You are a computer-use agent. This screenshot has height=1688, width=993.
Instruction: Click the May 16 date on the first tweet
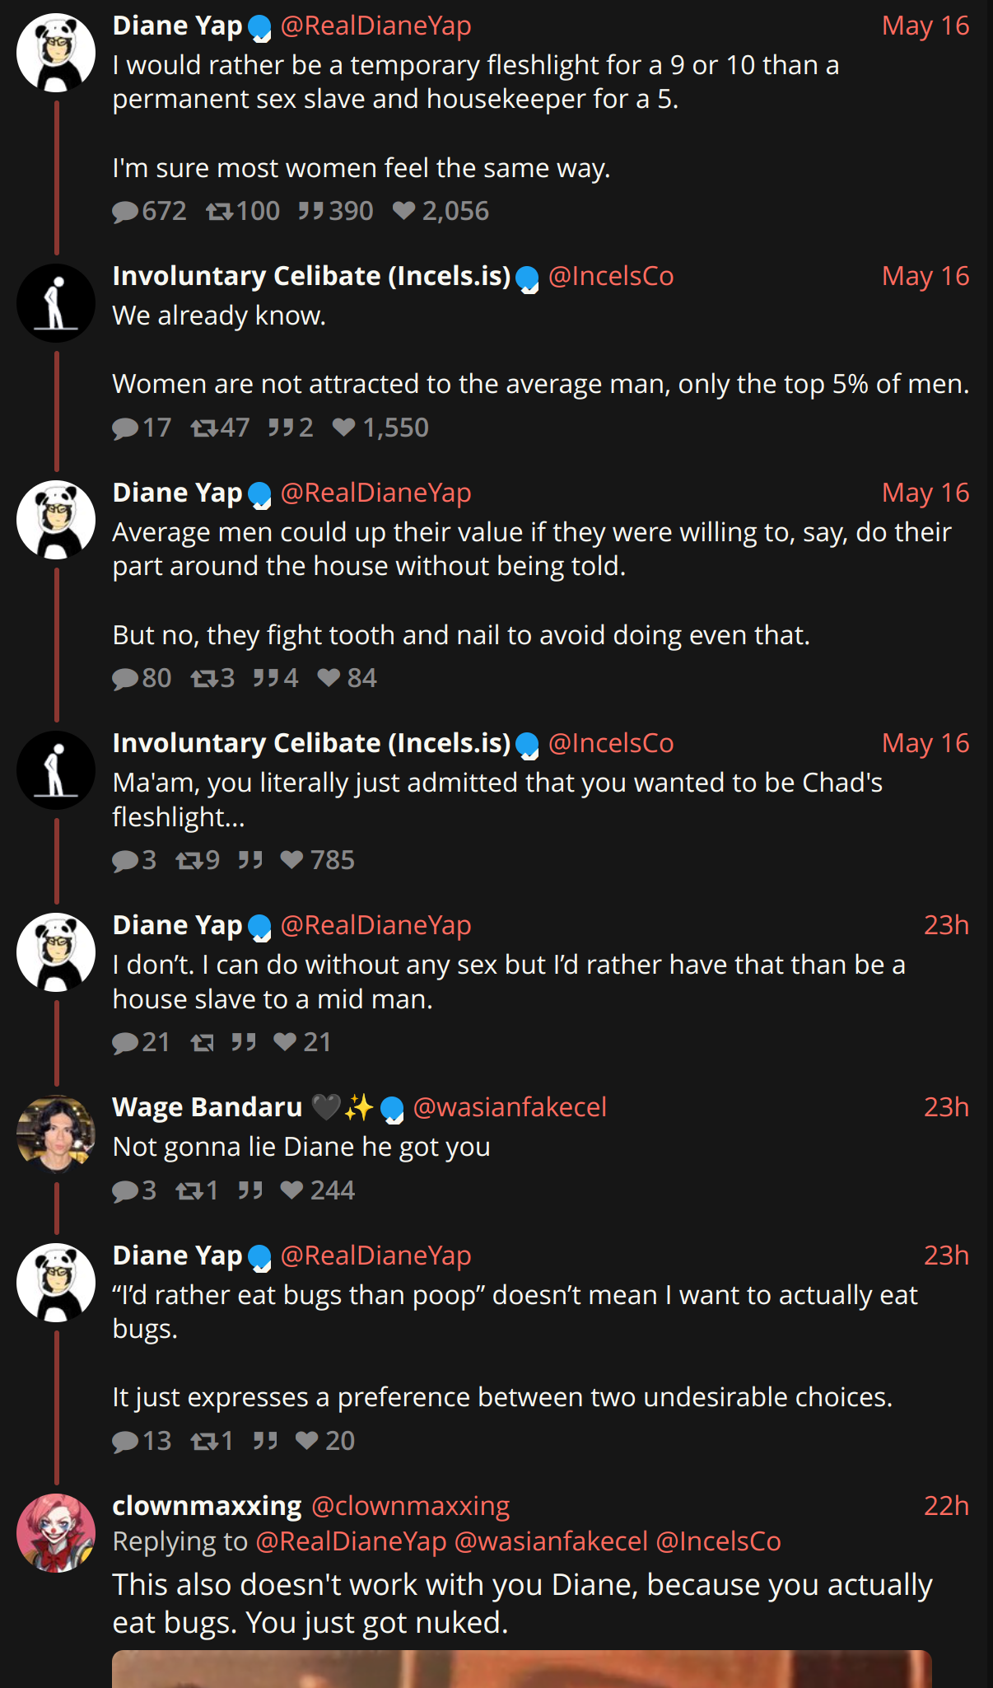(925, 26)
